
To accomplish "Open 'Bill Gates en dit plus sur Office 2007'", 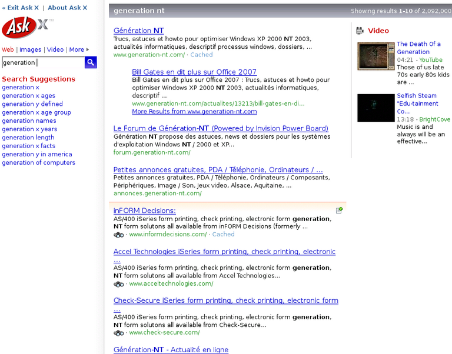I will pos(194,72).
